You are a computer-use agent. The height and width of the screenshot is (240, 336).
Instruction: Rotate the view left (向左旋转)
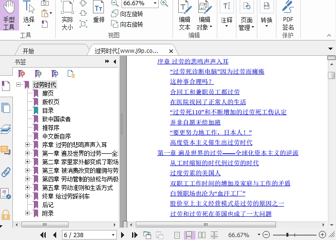(127, 14)
